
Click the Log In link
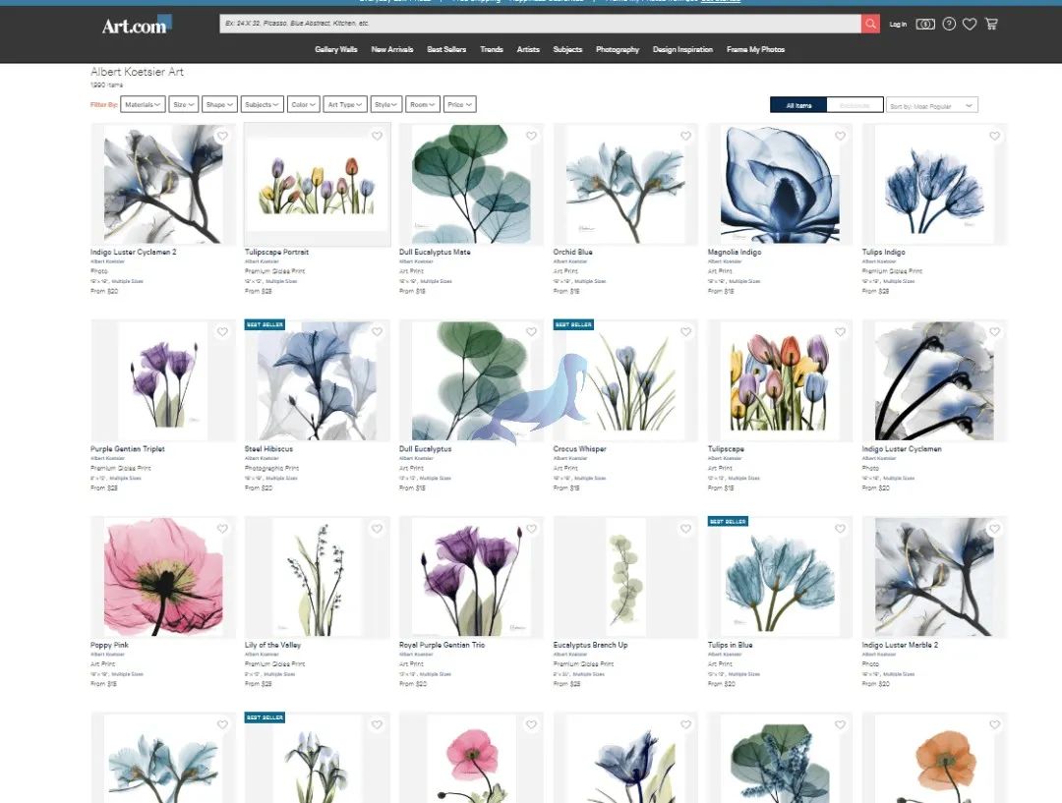898,25
